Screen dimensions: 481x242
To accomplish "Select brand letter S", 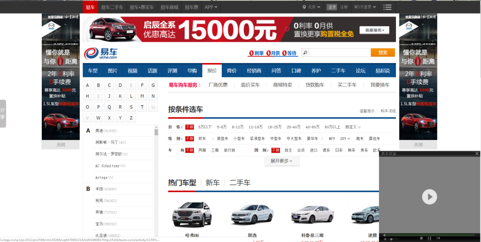I will tap(131, 107).
